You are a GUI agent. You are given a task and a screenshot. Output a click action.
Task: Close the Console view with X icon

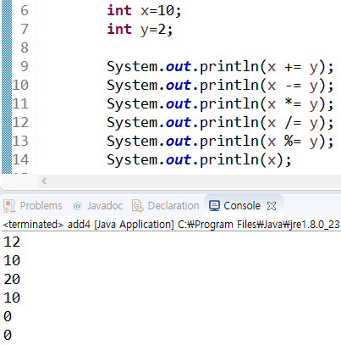272,206
